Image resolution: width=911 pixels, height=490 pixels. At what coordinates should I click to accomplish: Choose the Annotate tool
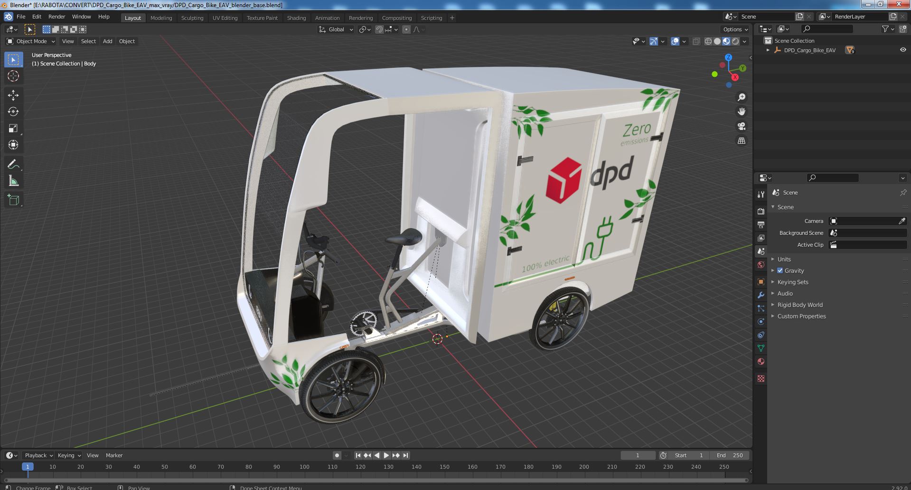pos(13,165)
